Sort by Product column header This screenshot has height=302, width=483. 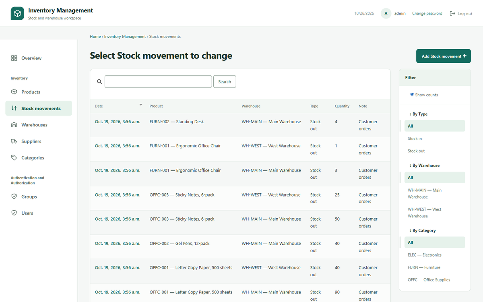pos(156,106)
